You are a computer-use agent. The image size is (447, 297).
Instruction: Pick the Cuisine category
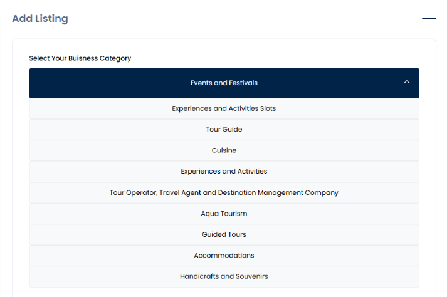tap(224, 150)
